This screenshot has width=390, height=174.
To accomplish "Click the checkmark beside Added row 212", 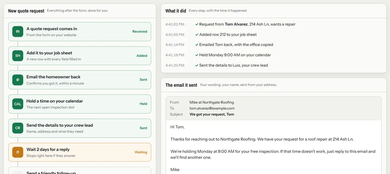I will 197,35.
